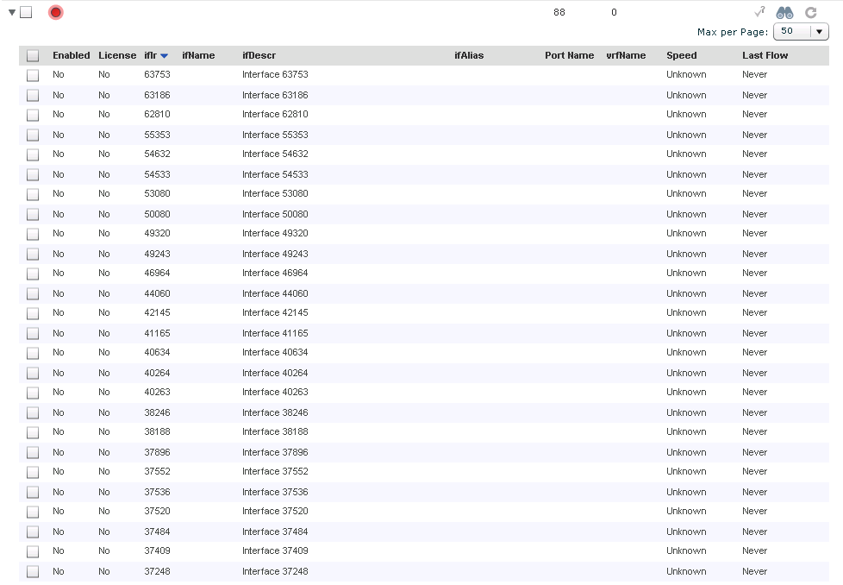Open the Max per Page dropdown
Image resolution: width=843 pixels, height=585 pixels.
[819, 32]
